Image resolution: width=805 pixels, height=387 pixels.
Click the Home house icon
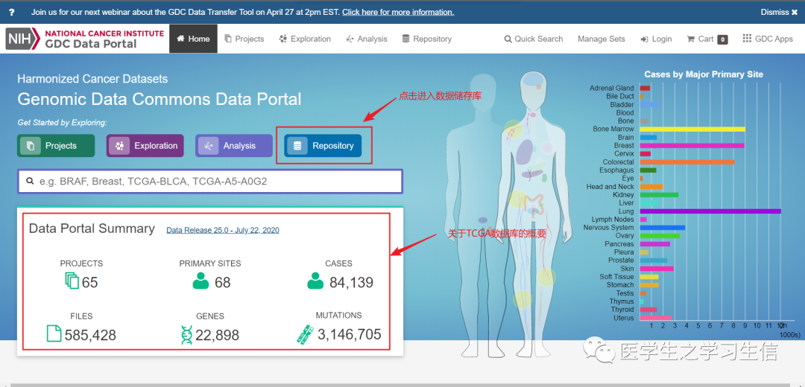pyautogui.click(x=180, y=39)
